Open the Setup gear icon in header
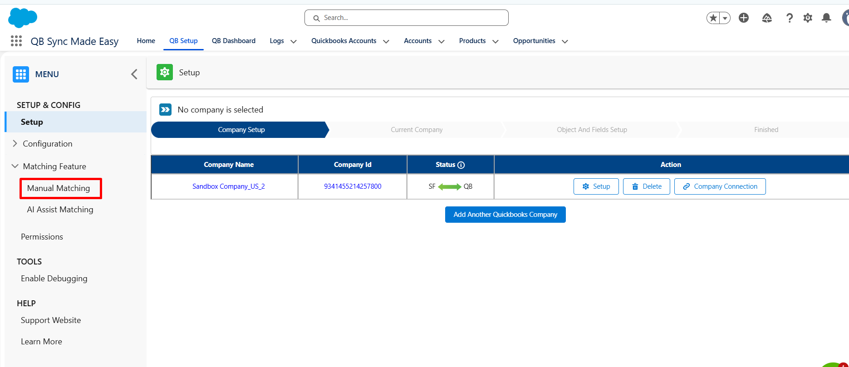The image size is (849, 367). point(808,18)
